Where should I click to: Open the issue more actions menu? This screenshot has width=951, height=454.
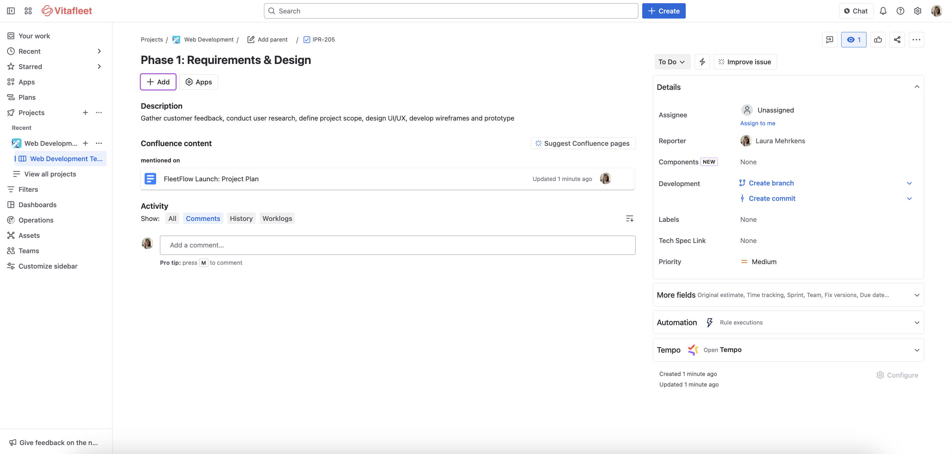(x=917, y=39)
